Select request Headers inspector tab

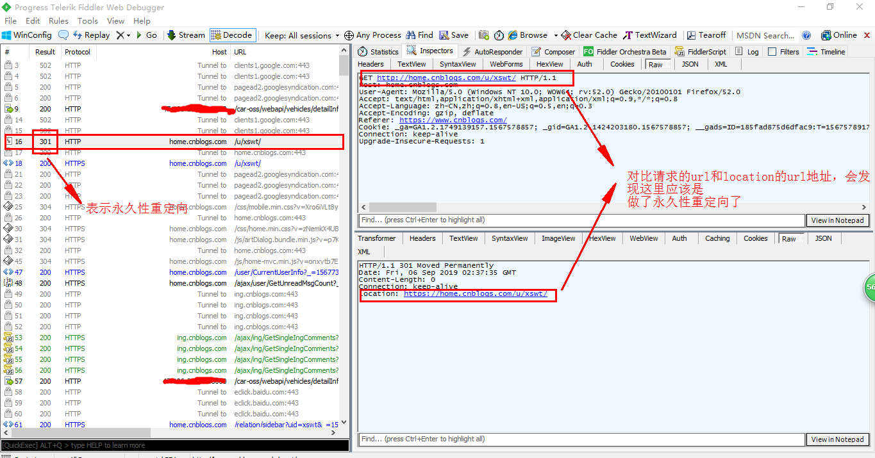(371, 64)
